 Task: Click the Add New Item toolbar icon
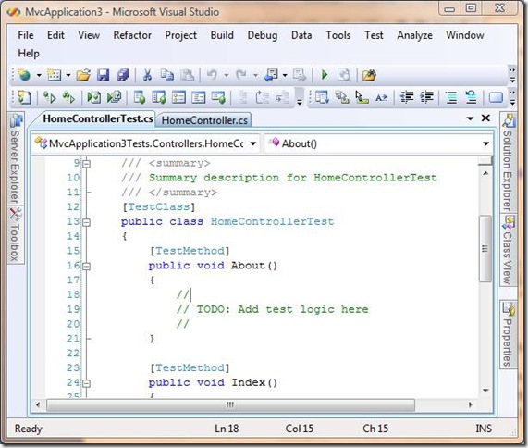click(54, 75)
